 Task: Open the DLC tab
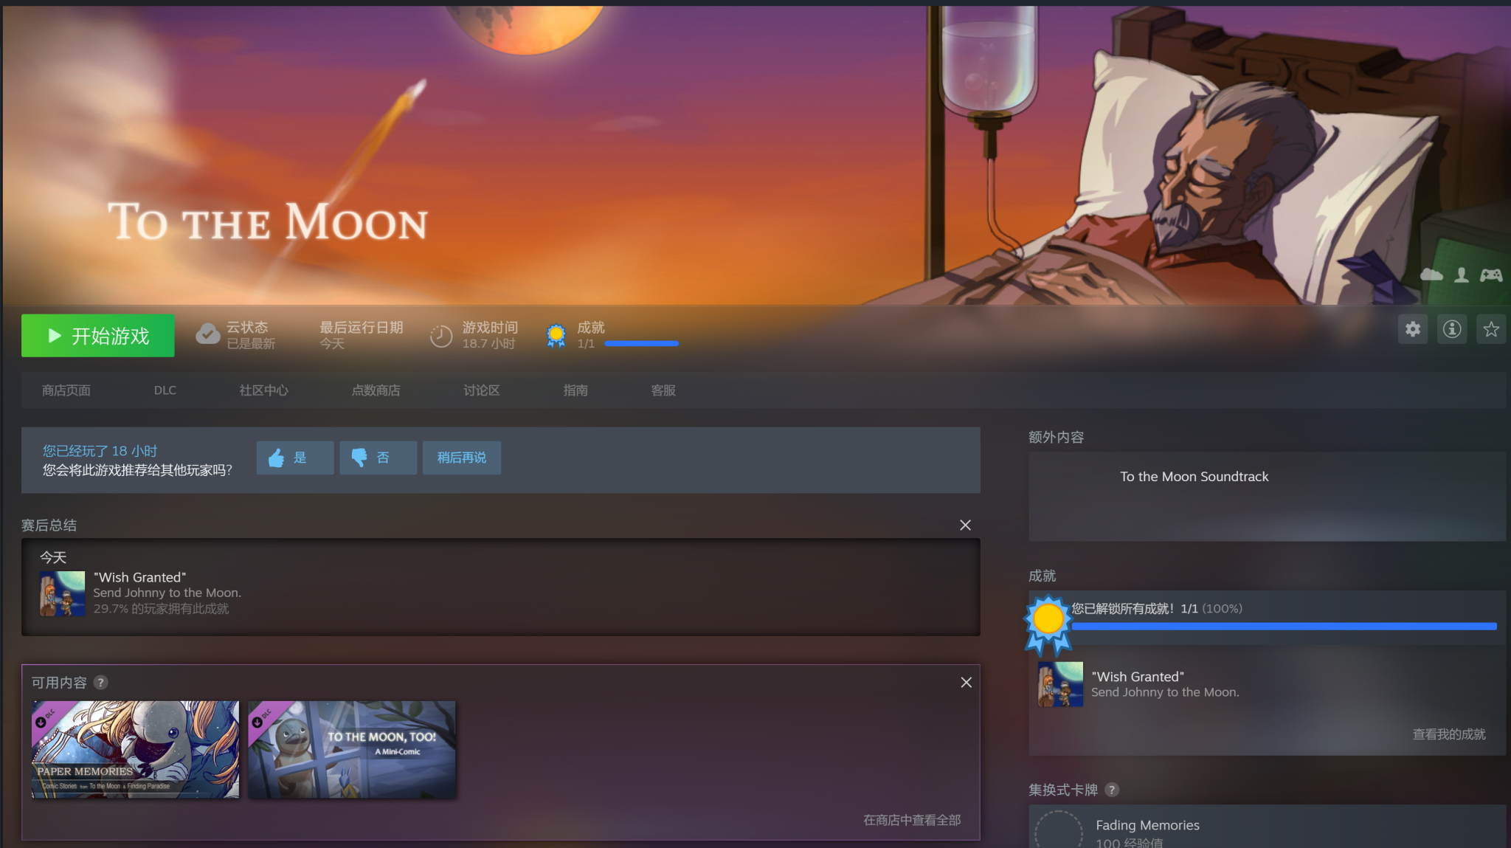tap(165, 390)
